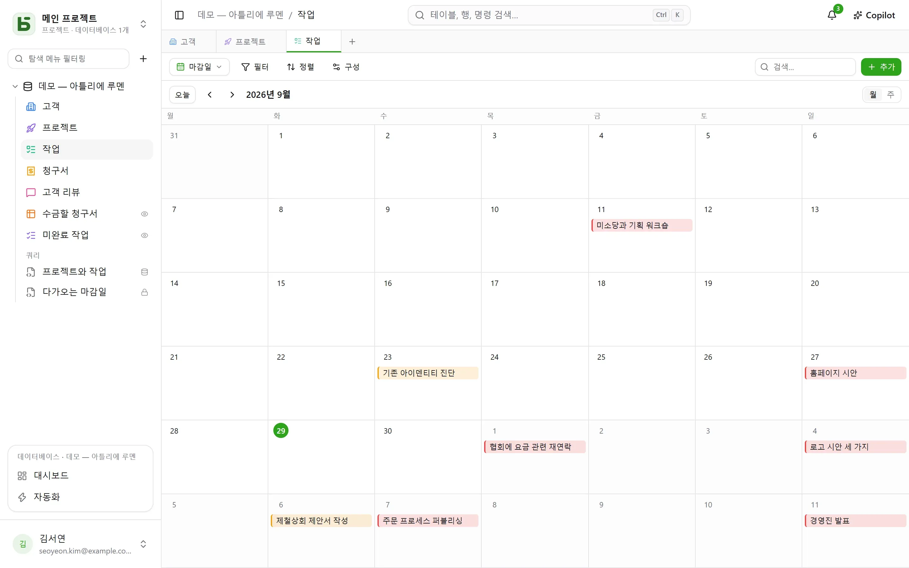909x568 pixels.
Task: Open 대시보드 from bottom panel
Action: 80,476
